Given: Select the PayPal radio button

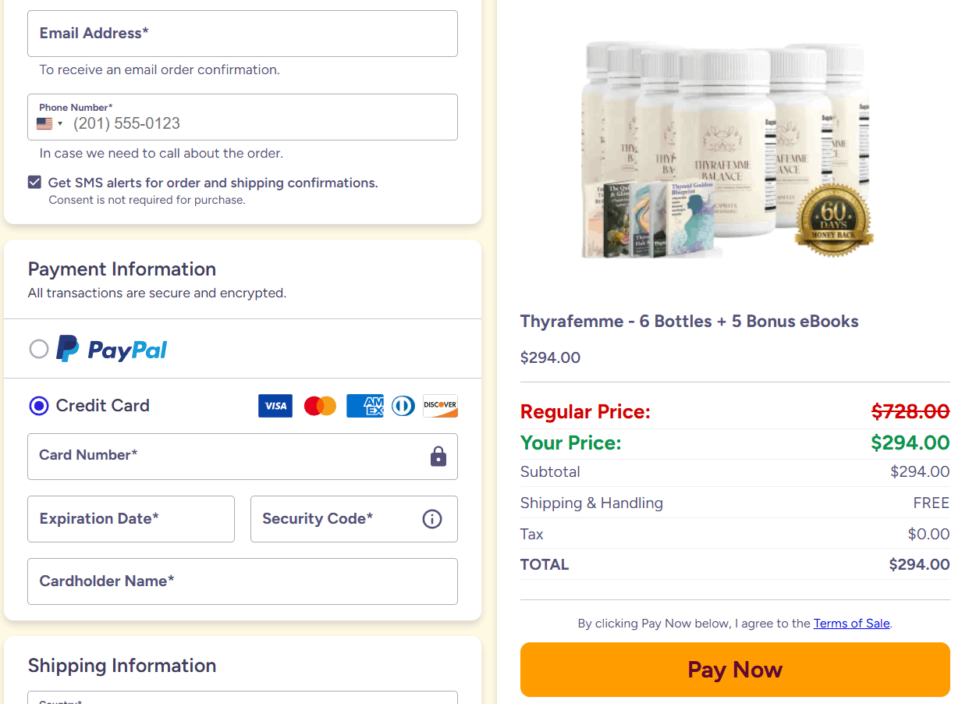Looking at the screenshot, I should [39, 349].
